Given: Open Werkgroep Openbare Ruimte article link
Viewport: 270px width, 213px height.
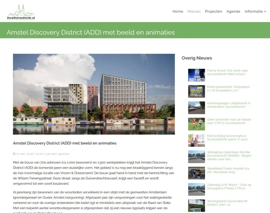Looking at the screenshot, I should 229,156.
